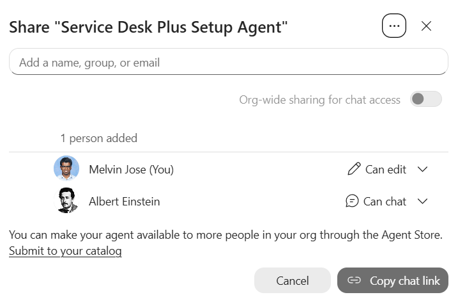The image size is (458, 304).
Task: Click Albert Einstein's avatar picture
Action: click(x=66, y=200)
